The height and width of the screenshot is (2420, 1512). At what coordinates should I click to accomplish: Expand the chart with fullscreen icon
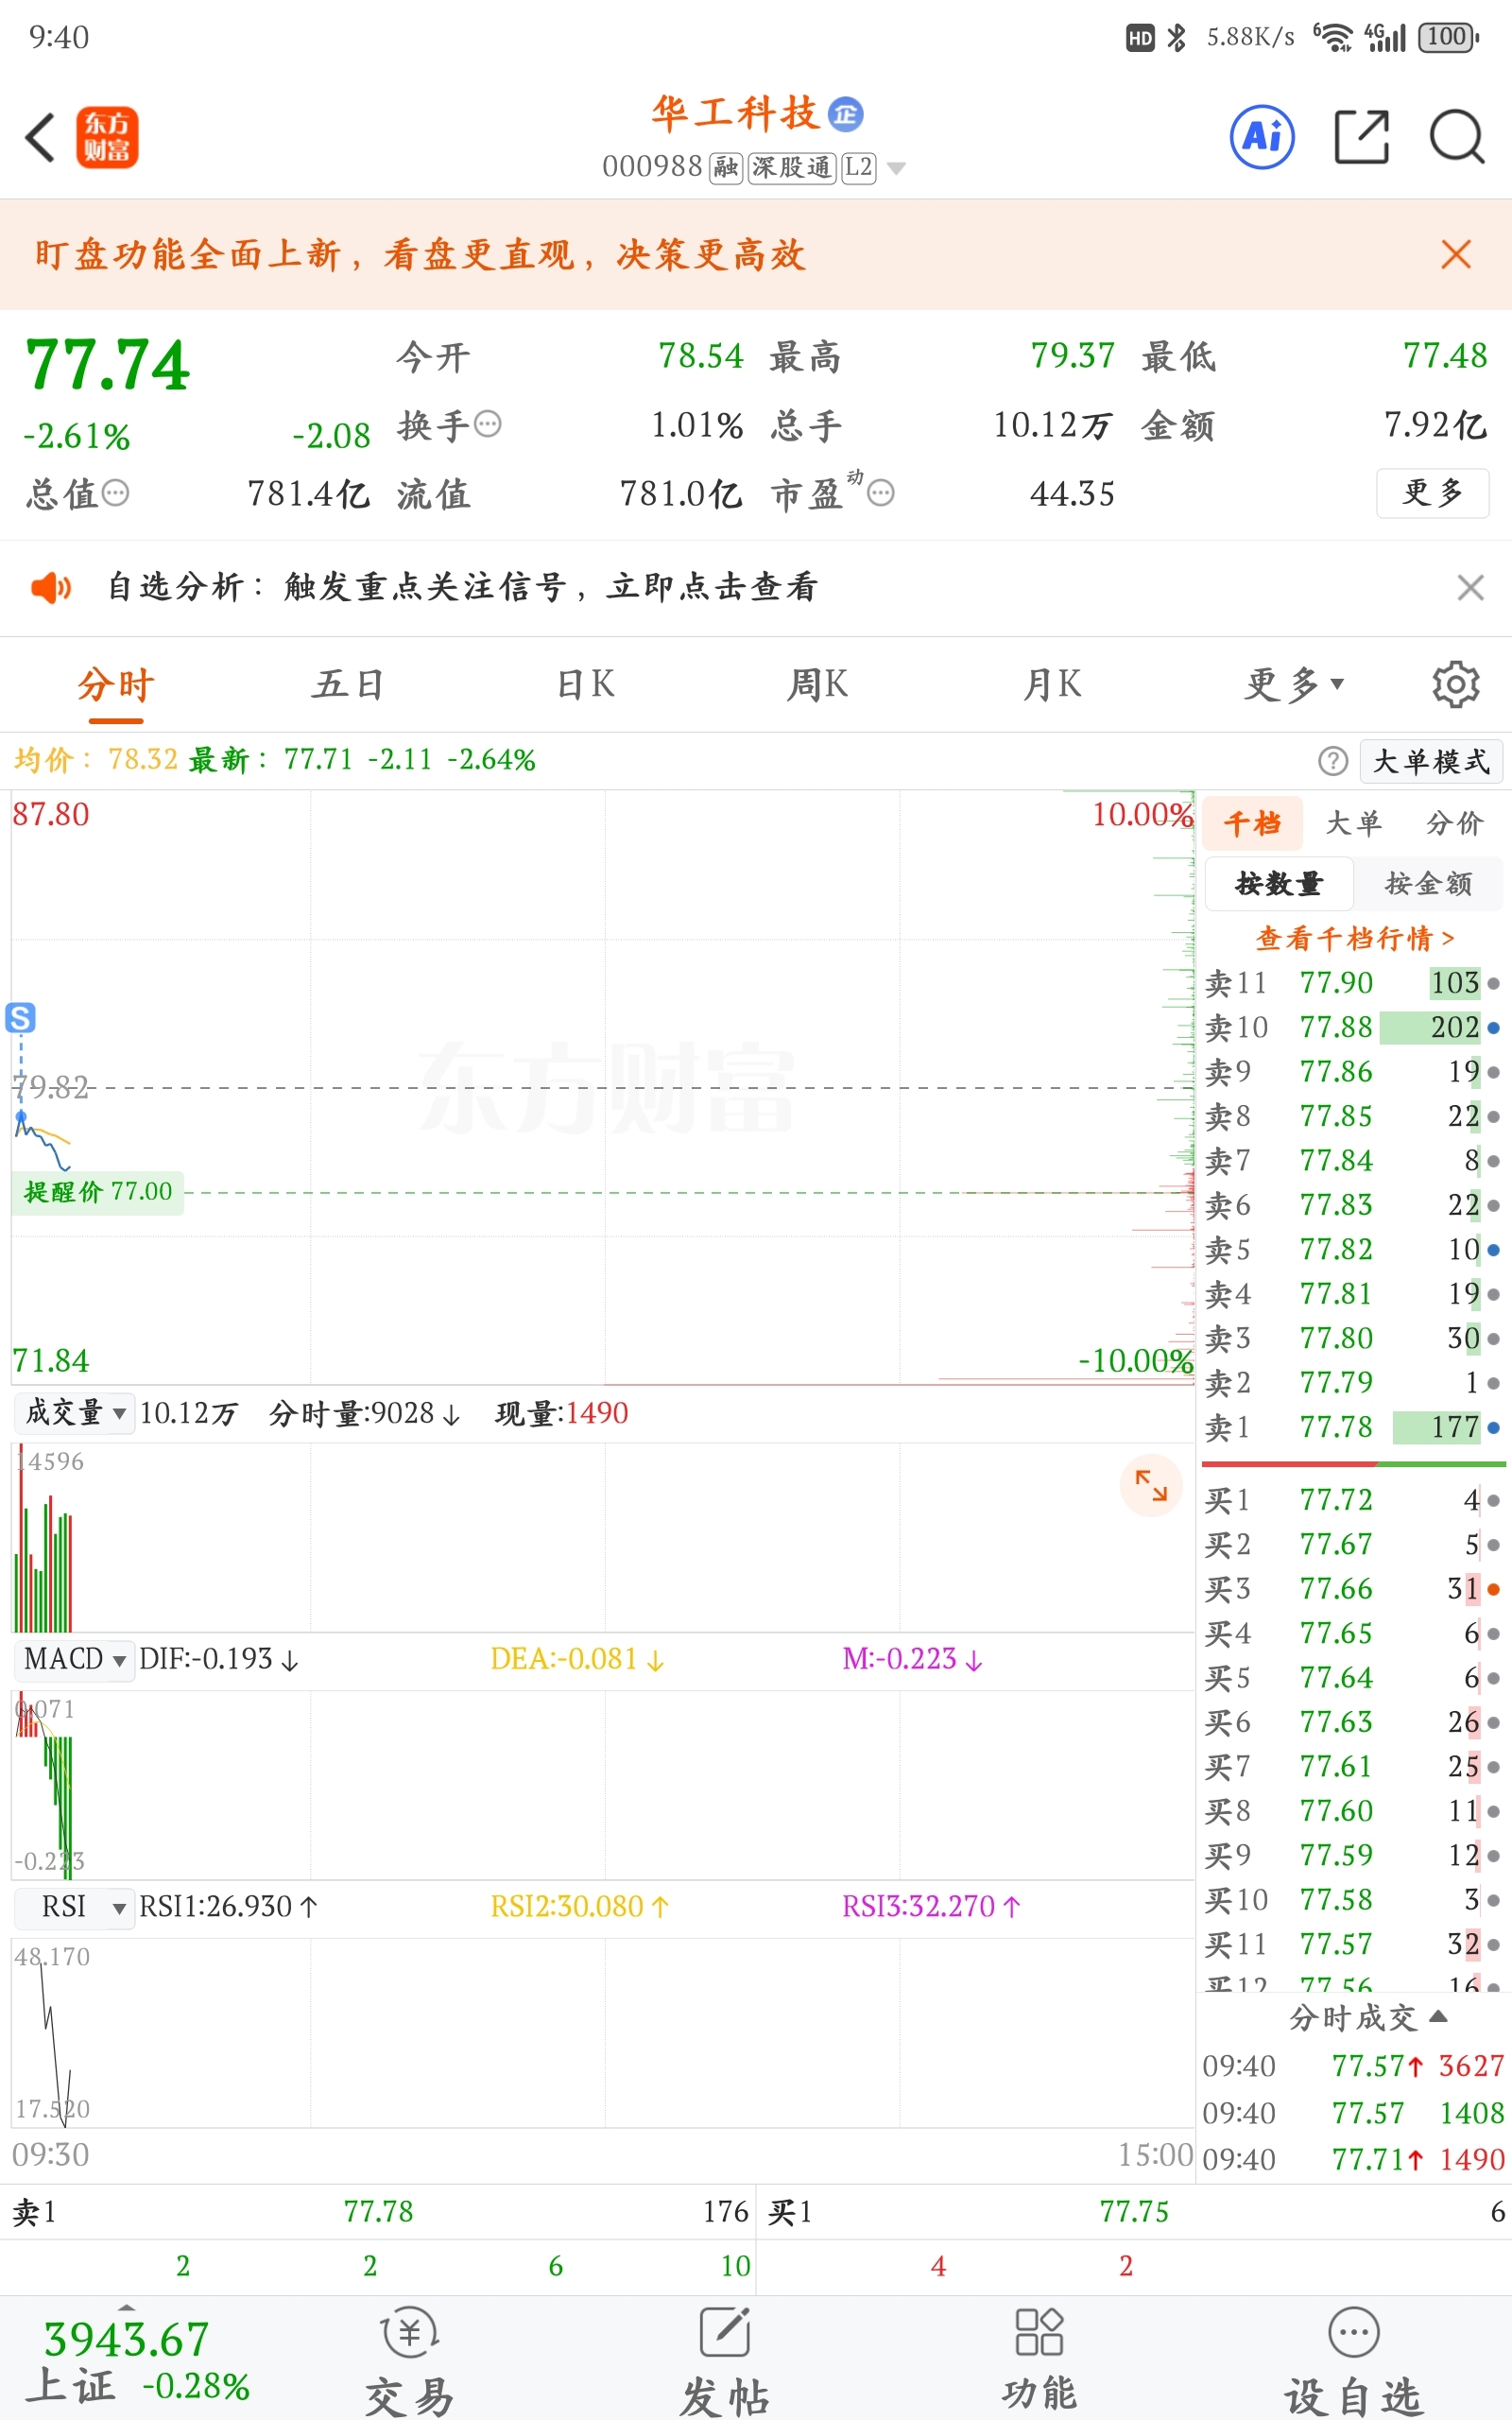[x=1151, y=1485]
